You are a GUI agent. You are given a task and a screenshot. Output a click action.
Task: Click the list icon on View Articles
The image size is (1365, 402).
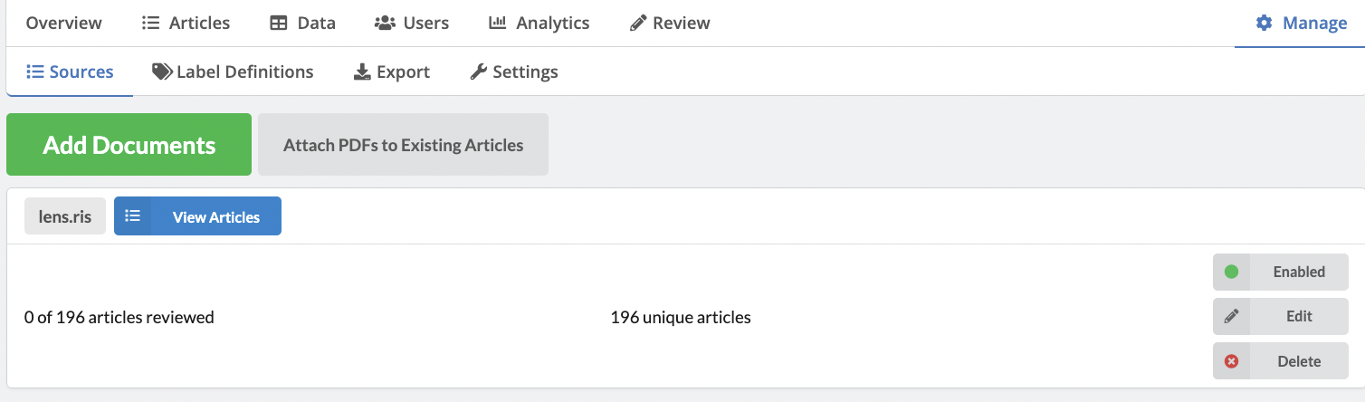point(133,216)
